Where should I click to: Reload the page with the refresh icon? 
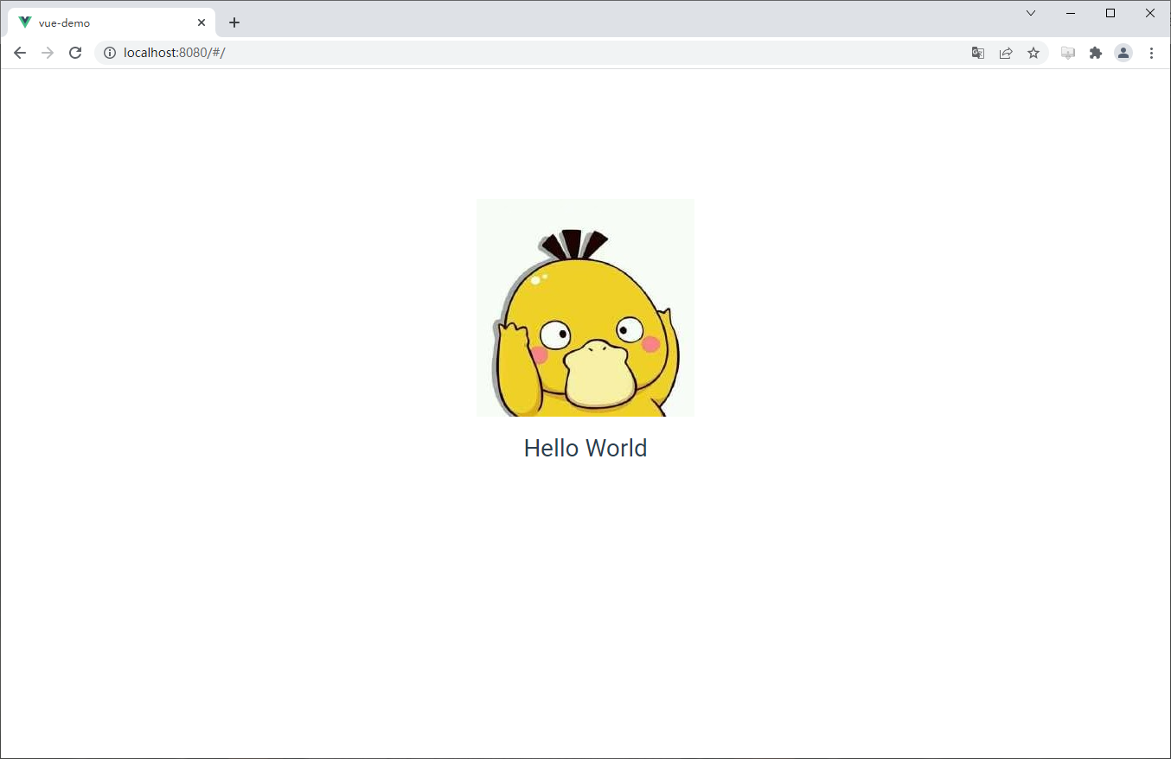coord(75,52)
